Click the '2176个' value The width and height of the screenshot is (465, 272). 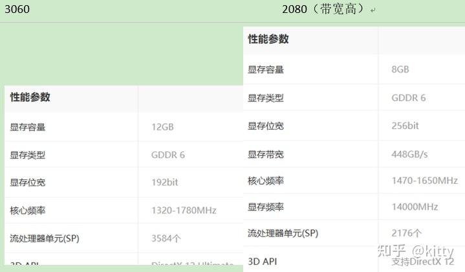click(x=406, y=233)
